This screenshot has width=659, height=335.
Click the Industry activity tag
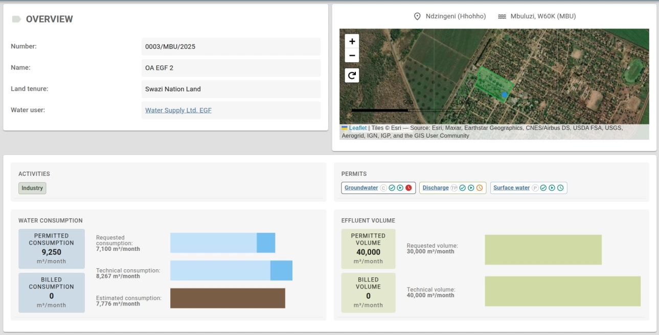(x=32, y=188)
